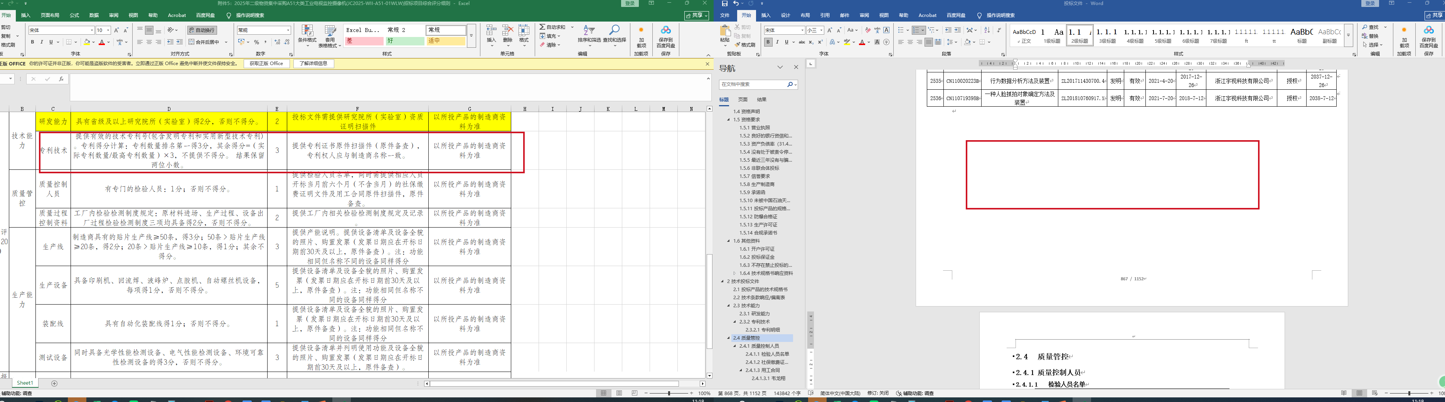Collapse the 1.5 资格要求 heading in navigation
1445x402 pixels.
pos(729,120)
